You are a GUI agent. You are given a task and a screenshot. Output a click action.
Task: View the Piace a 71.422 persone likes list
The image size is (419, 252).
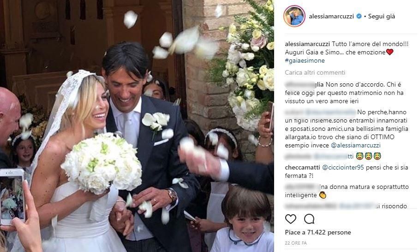pos(318,233)
